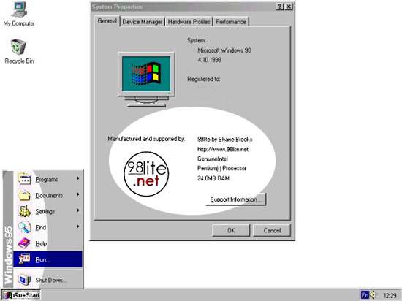Screen dimensions: 402x301
Task: Click the volume speaker icon in system tray
Action: pyautogui.click(x=373, y=295)
